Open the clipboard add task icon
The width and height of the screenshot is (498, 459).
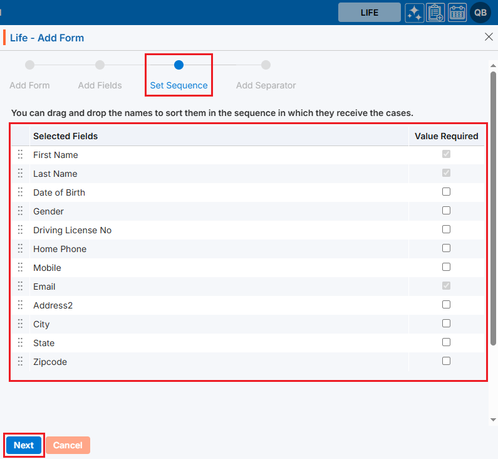click(435, 13)
